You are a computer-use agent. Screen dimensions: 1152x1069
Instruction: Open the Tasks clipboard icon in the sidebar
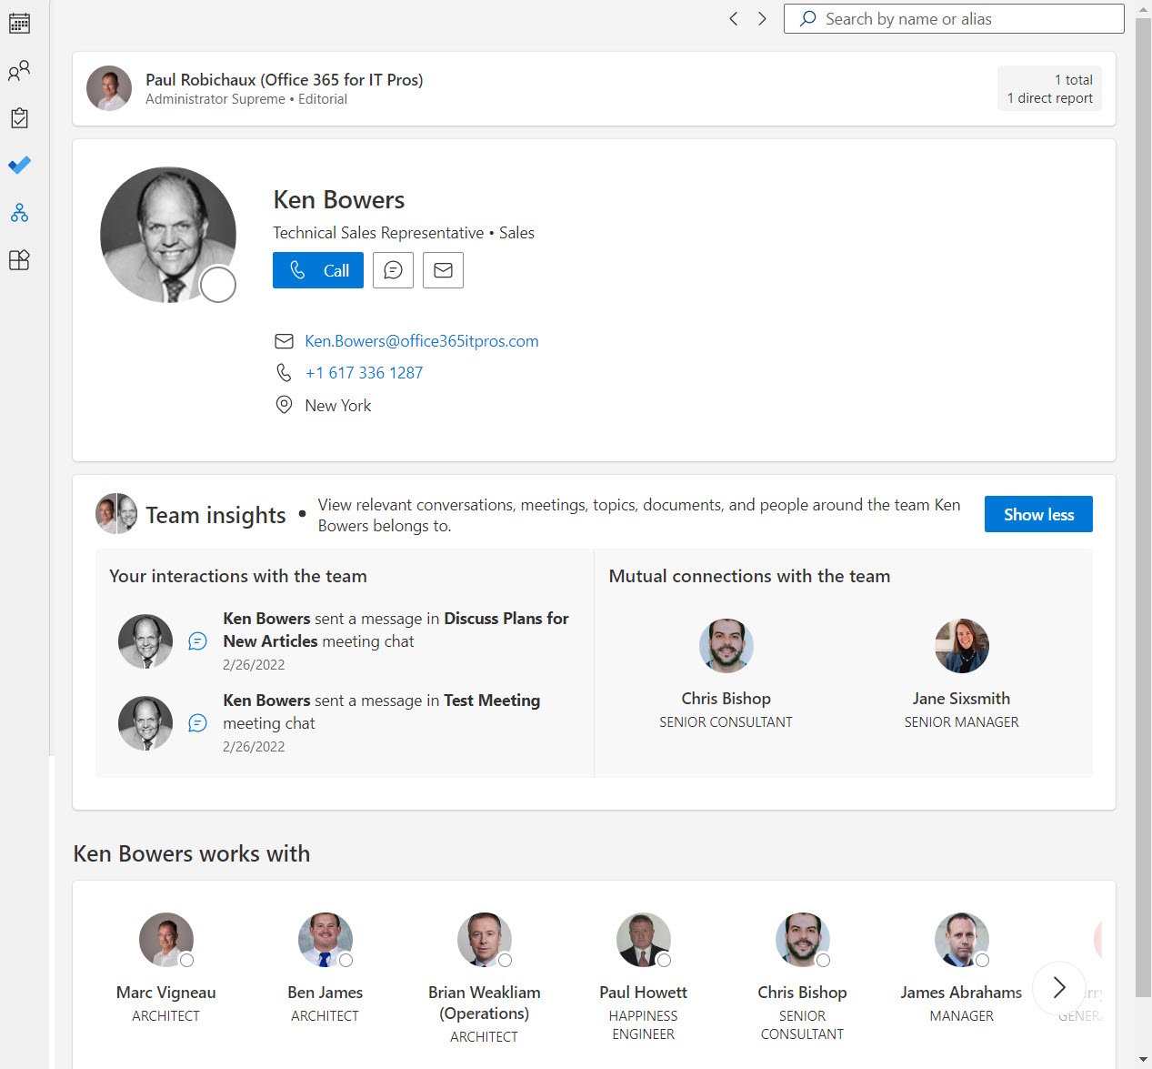pyautogui.click(x=19, y=117)
